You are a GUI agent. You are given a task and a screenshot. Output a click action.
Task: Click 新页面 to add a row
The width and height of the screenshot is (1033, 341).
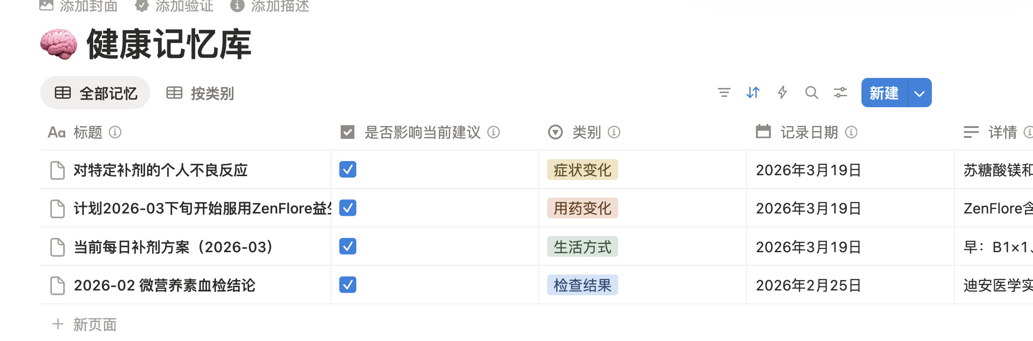[95, 324]
